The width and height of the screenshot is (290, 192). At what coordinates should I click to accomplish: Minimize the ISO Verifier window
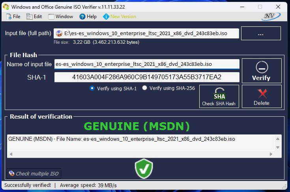click(242, 7)
